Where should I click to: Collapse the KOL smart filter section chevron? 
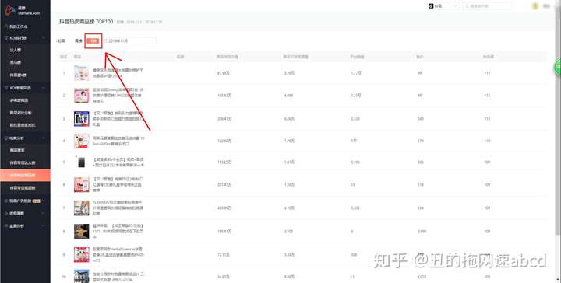point(44,87)
